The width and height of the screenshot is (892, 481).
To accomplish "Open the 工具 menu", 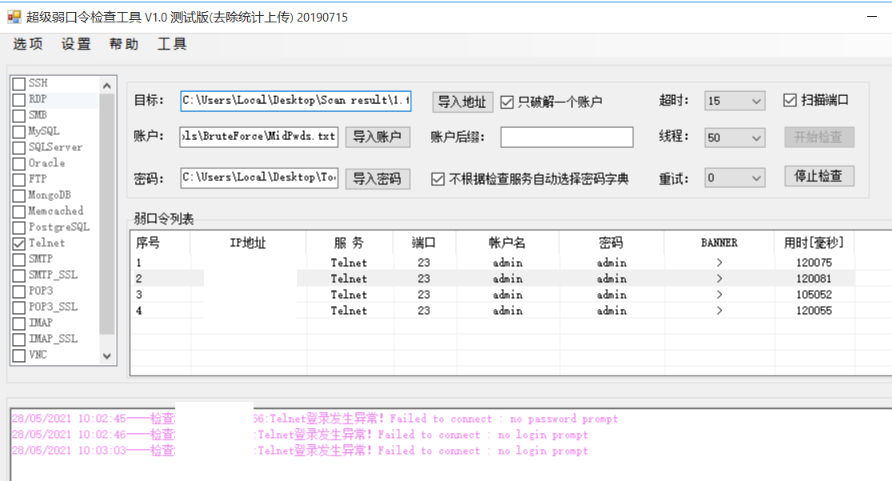I will pos(172,44).
